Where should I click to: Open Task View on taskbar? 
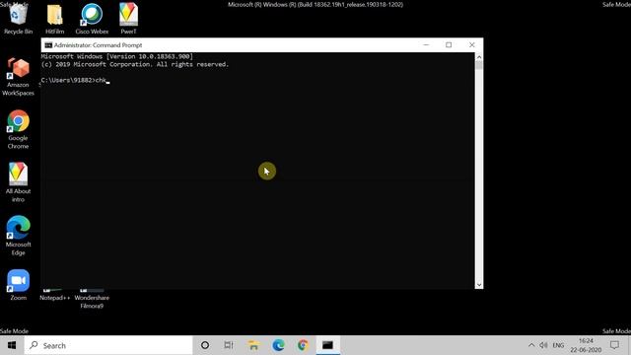coord(229,345)
